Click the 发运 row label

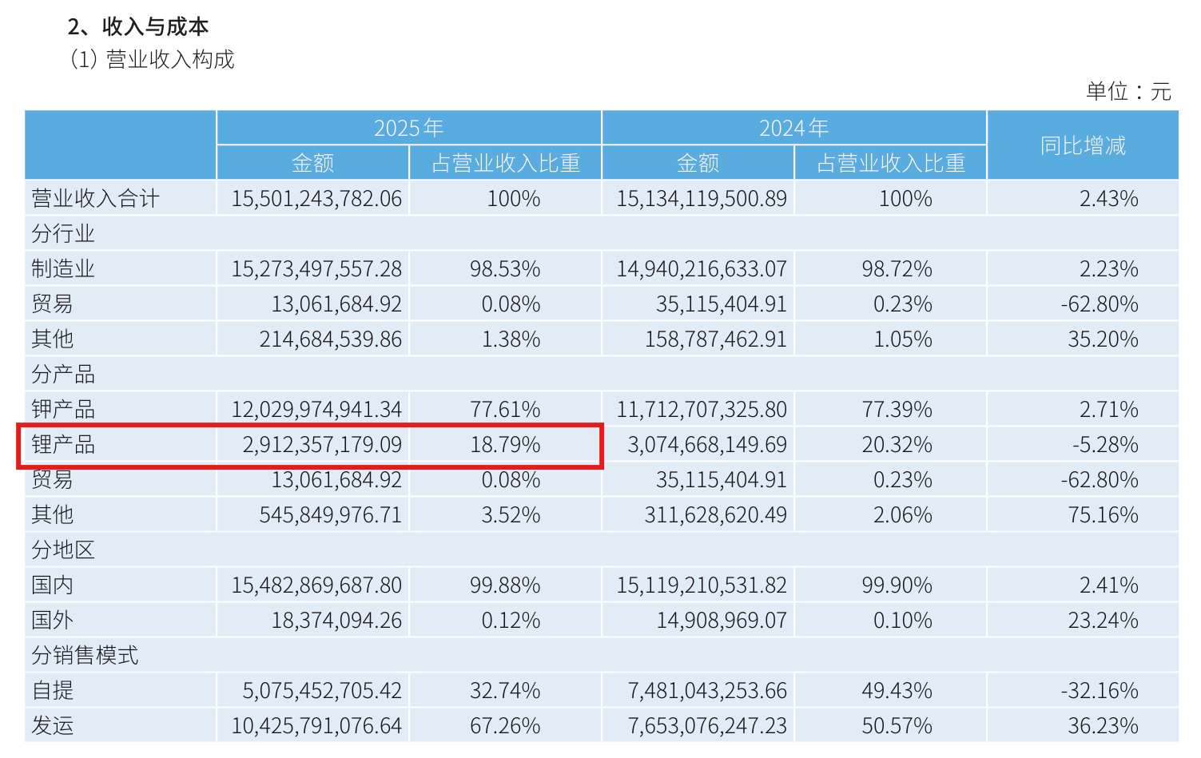point(53,725)
